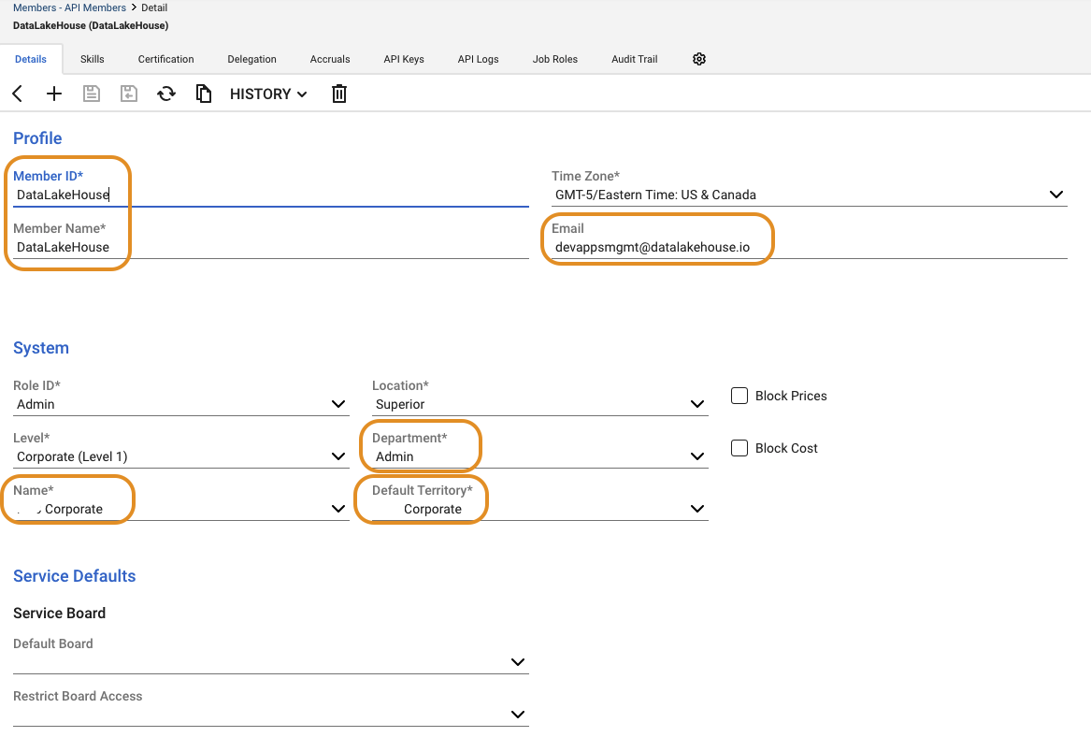Open the Default Board dropdown
Viewport: 1091px width, 737px height.
click(518, 662)
